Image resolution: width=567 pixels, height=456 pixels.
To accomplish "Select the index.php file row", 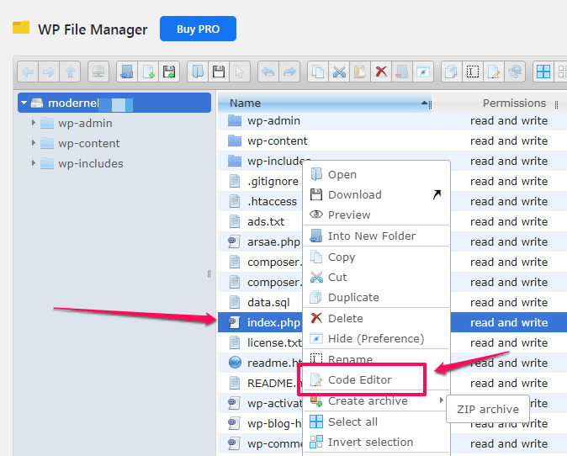I will point(392,322).
